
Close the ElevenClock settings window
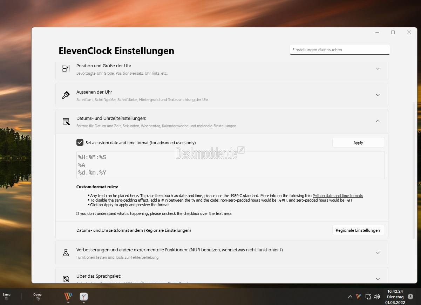(409, 32)
